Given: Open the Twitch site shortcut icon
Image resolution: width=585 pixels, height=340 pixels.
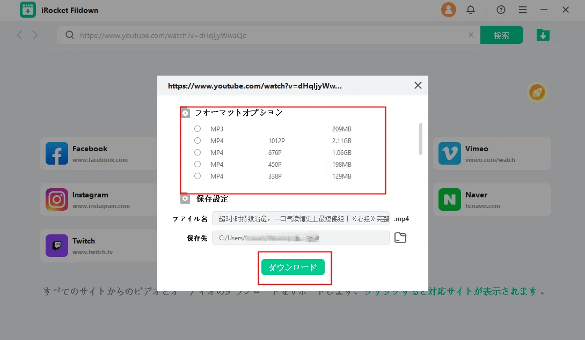Looking at the screenshot, I should point(57,245).
